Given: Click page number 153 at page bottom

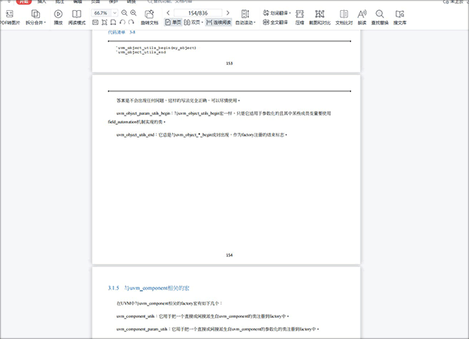Looking at the screenshot, I should [229, 63].
